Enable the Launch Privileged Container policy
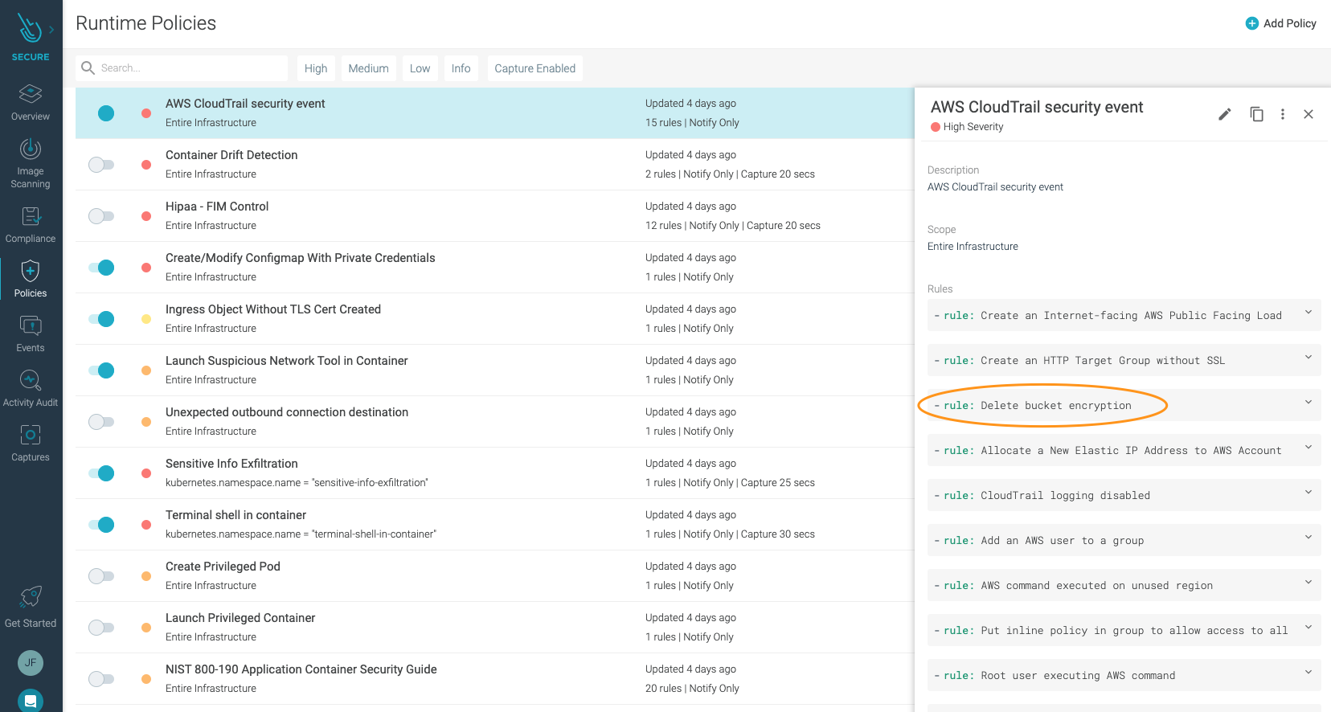 pos(101,628)
